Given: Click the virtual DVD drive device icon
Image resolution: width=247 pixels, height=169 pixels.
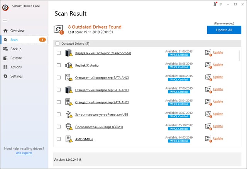Looking at the screenshot, I should (x=69, y=53).
